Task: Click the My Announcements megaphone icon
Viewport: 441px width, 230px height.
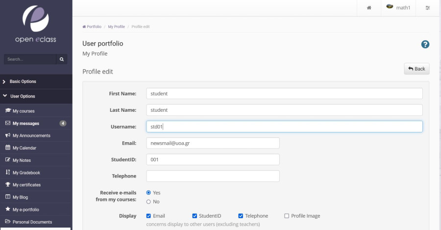Action: tap(8, 135)
